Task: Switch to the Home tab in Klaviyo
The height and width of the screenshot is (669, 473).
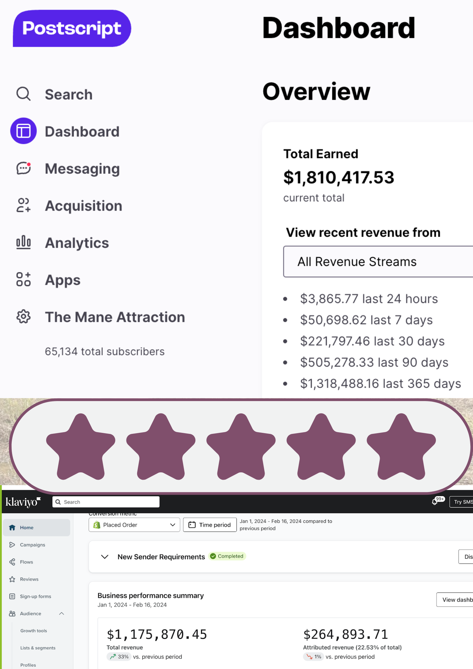Action: pos(27,527)
